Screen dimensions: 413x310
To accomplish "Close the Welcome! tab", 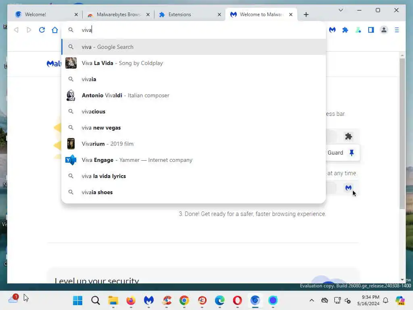I will 76,15.
